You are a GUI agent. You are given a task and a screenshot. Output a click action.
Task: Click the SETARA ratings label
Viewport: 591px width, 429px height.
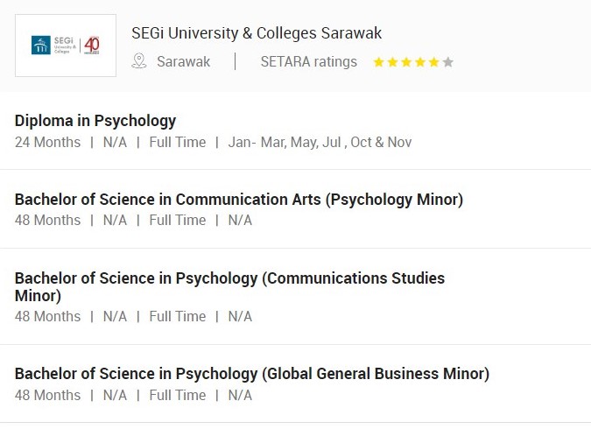pyautogui.click(x=308, y=62)
